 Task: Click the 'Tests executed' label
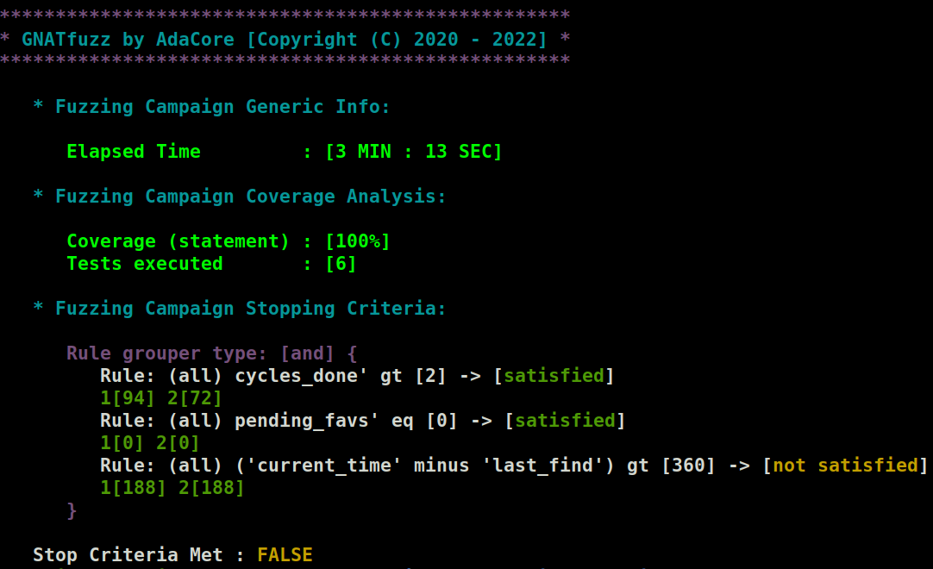tap(145, 264)
